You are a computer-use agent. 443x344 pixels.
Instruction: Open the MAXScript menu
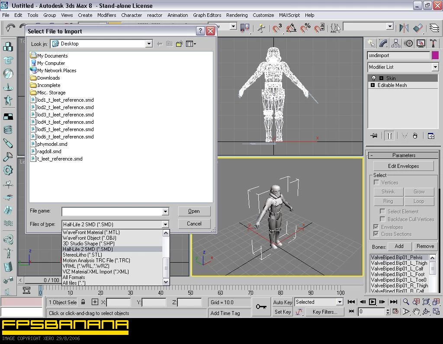click(x=289, y=15)
